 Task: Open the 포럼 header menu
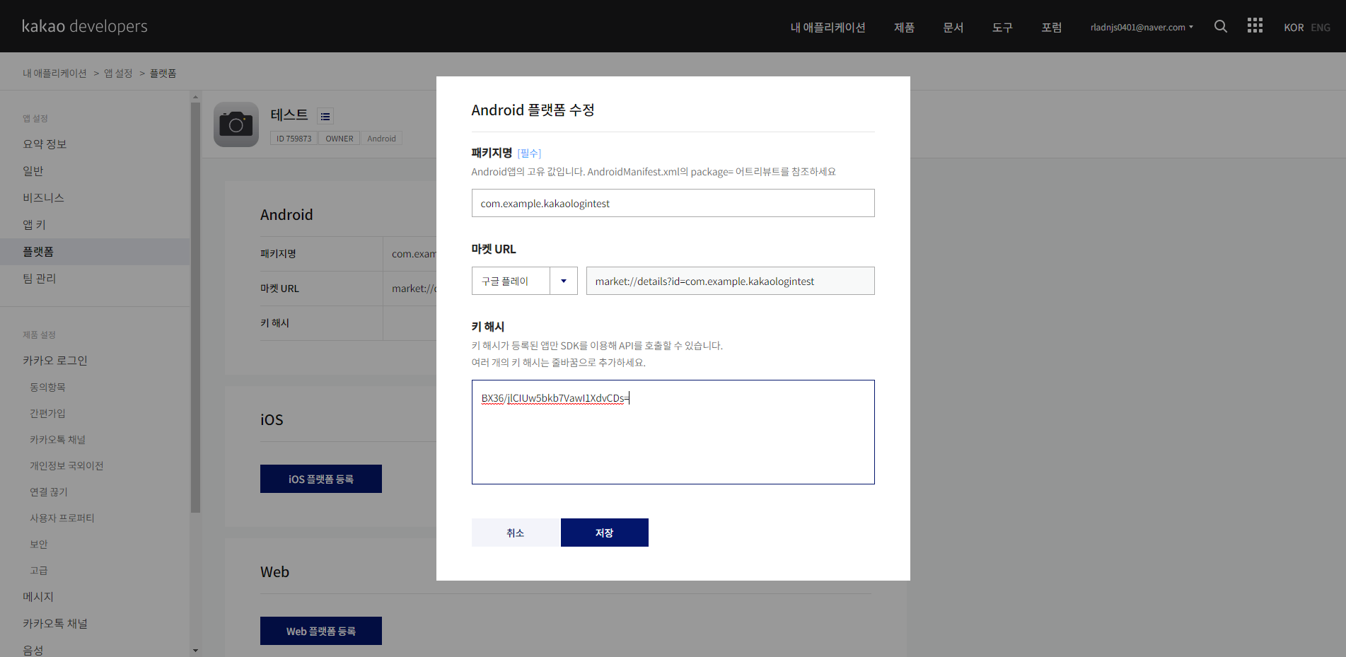click(x=1051, y=27)
